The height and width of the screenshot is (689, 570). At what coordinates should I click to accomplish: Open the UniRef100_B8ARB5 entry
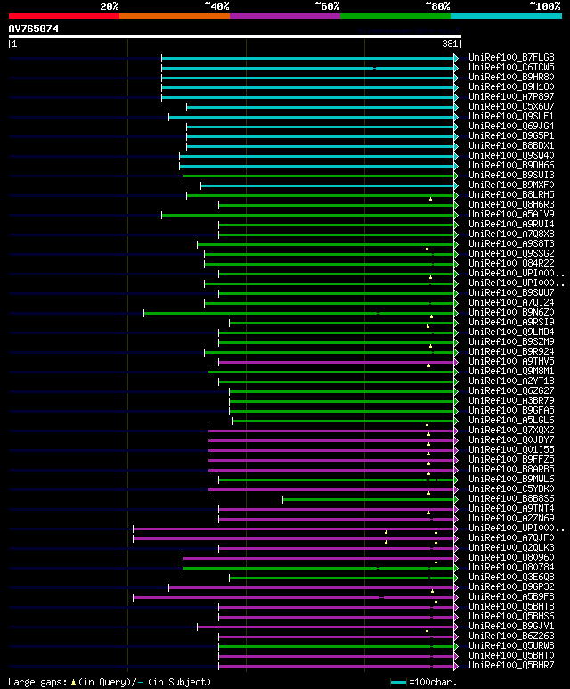click(x=511, y=470)
